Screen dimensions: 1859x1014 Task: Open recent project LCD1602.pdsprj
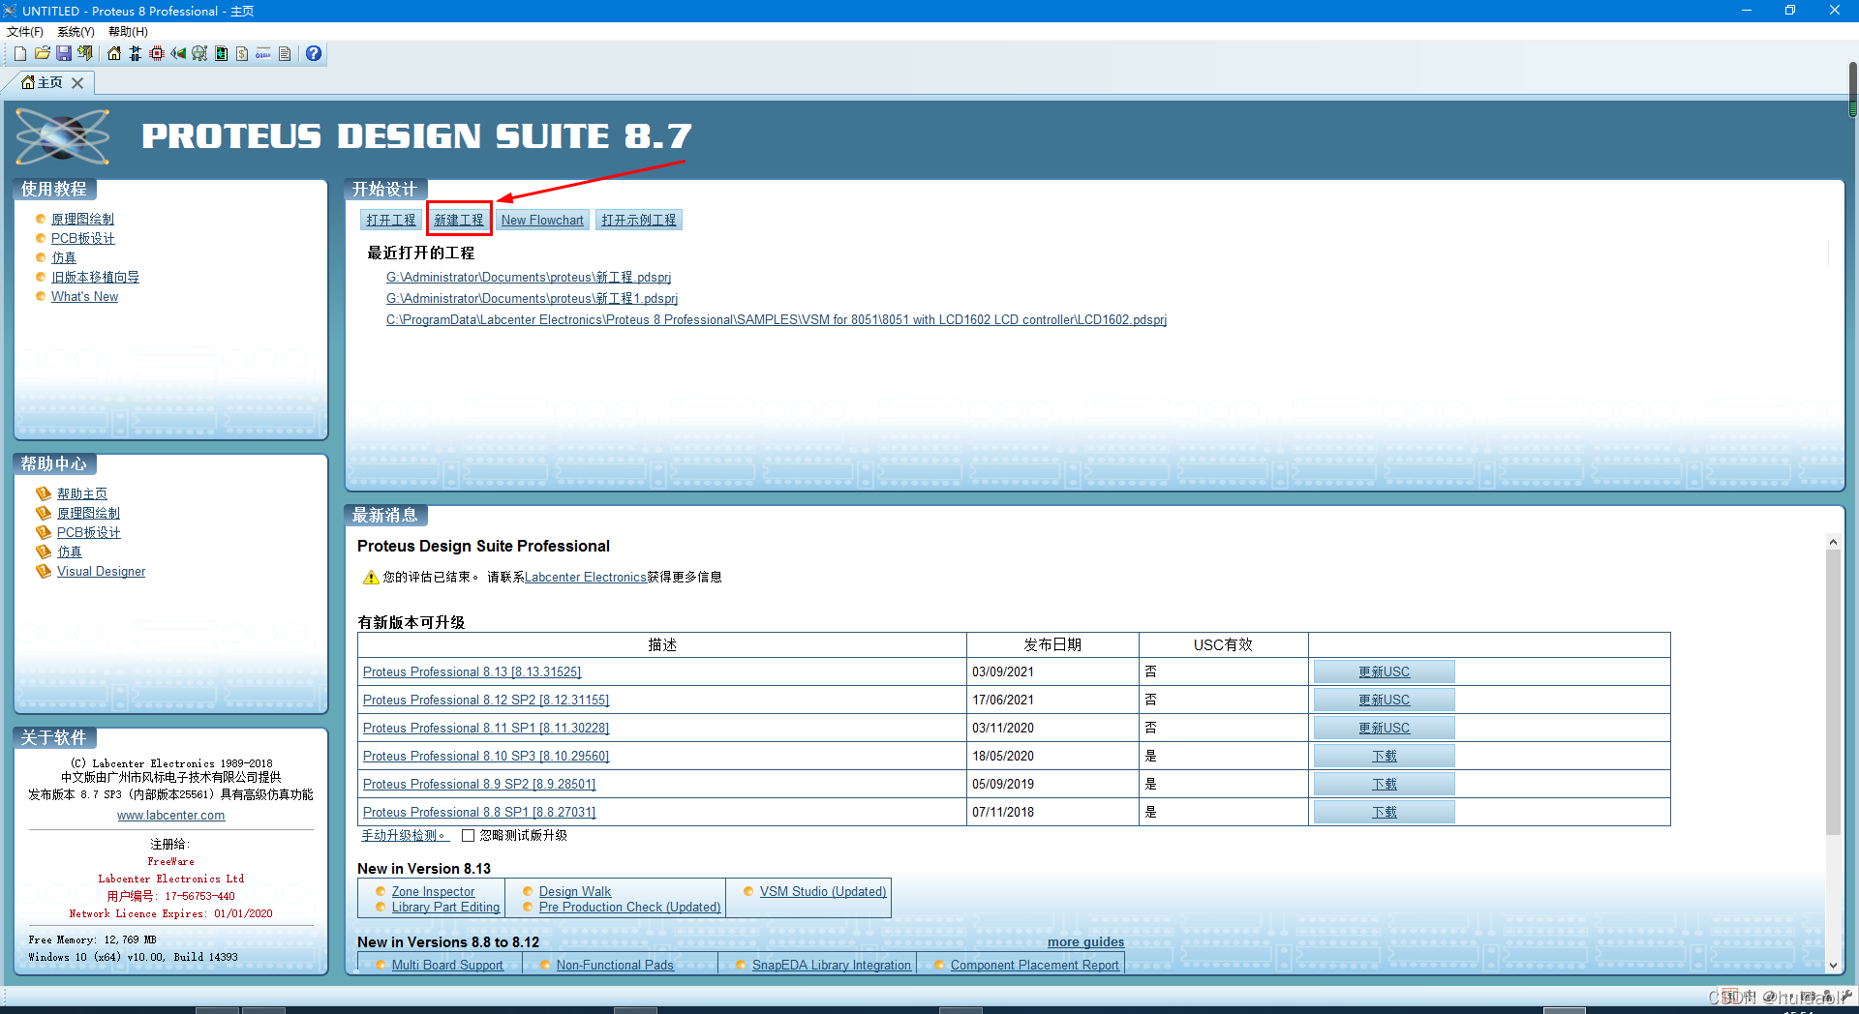tap(777, 320)
